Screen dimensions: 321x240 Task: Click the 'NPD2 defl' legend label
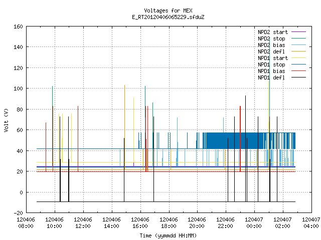tap(271, 51)
